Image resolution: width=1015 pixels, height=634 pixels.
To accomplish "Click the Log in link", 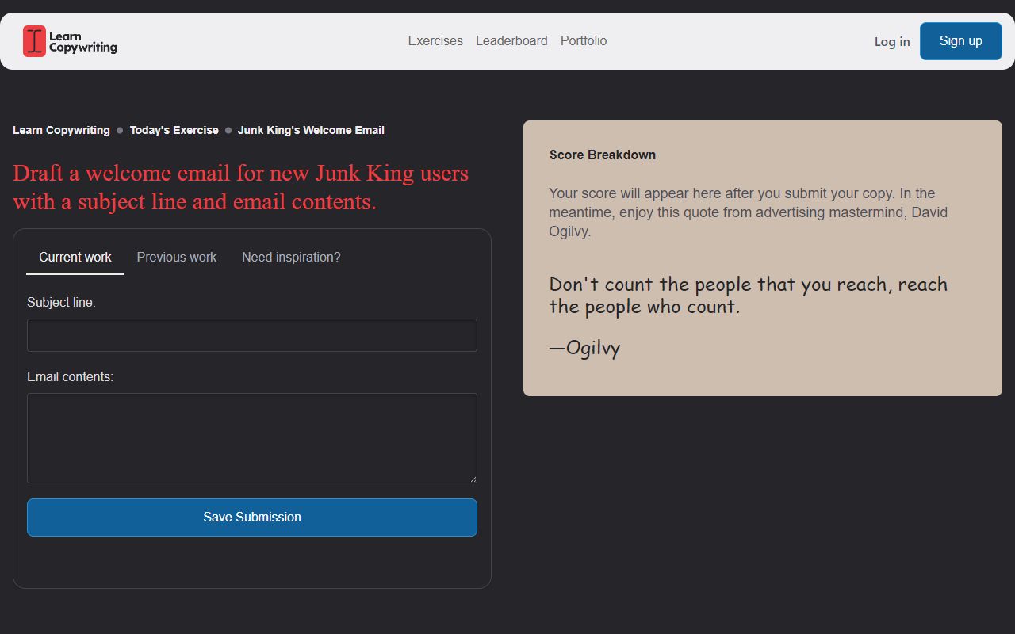I will point(891,41).
